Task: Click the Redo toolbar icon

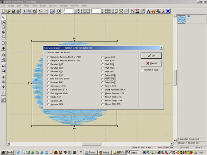Action: point(46,11)
